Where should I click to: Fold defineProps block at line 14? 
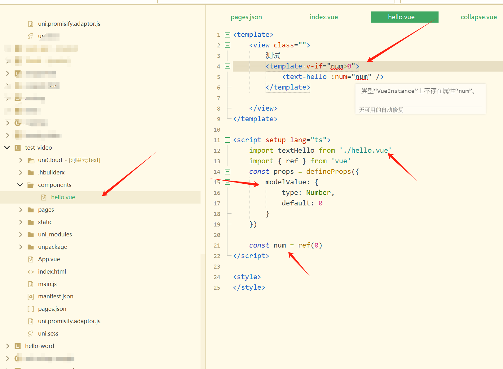point(227,172)
